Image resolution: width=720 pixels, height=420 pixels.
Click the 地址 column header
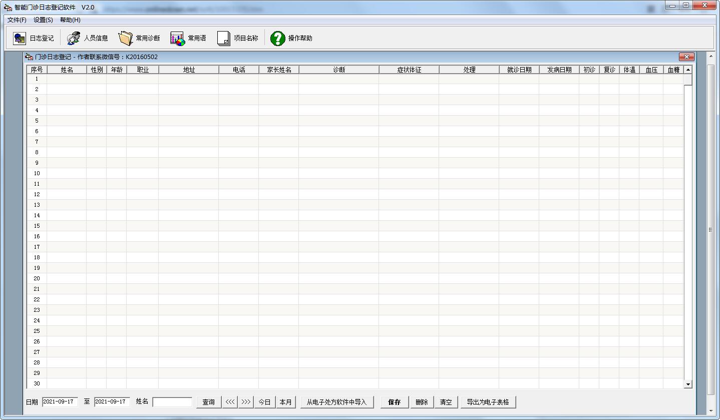coord(189,70)
